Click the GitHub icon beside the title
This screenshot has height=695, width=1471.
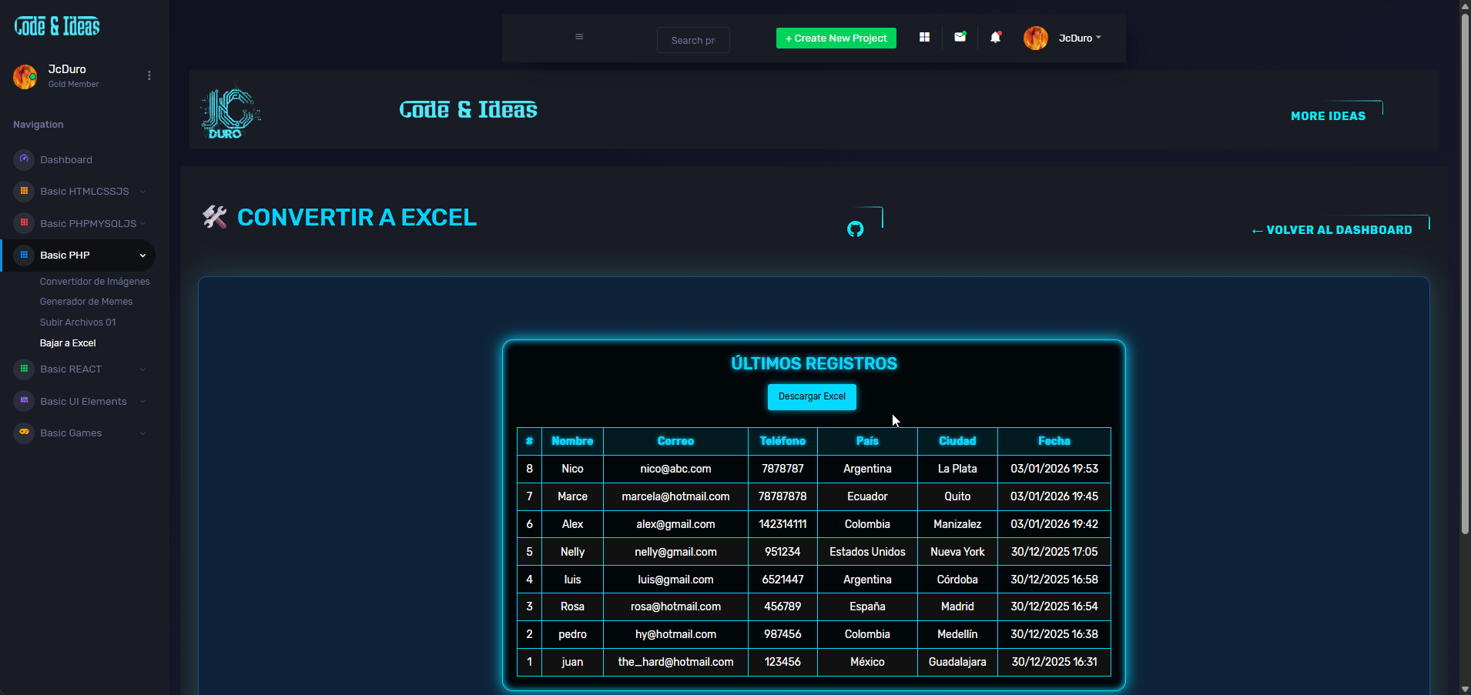pyautogui.click(x=855, y=229)
